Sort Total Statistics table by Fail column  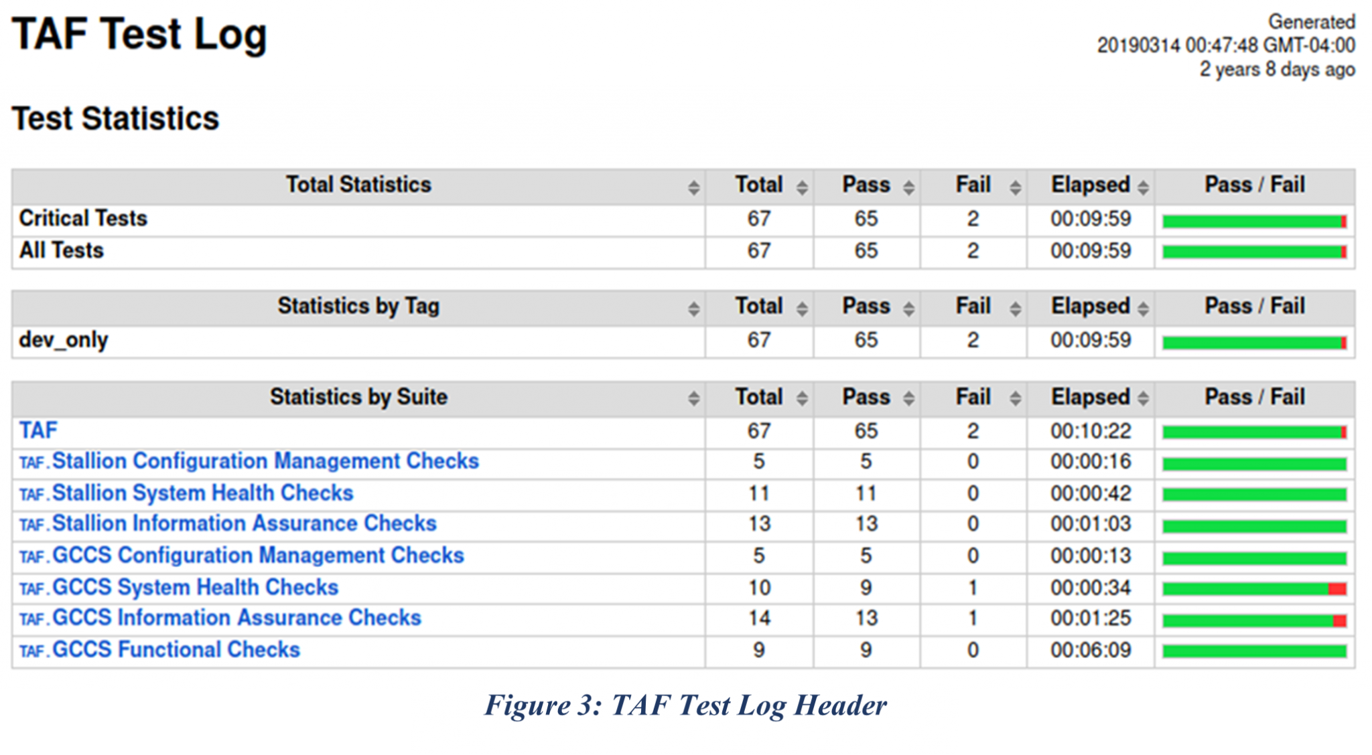click(x=1015, y=187)
